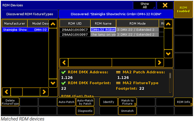Select the Steinigke Show manufacturer row
The height and width of the screenshot is (121, 194).
15,30
